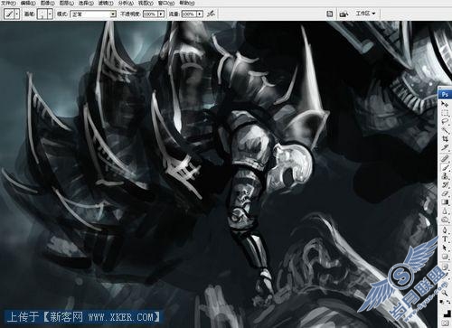
Task: Open the 滤镜 Filter menu
Action: pos(106,3)
